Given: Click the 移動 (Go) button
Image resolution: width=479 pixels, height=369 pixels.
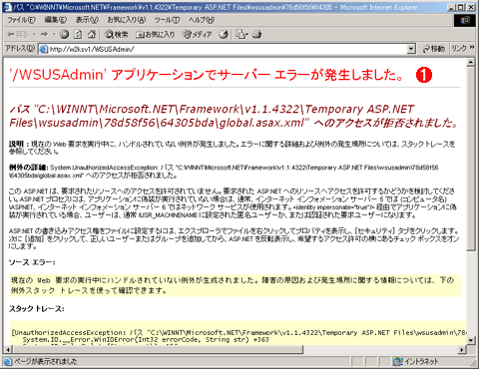Looking at the screenshot, I should (433, 49).
